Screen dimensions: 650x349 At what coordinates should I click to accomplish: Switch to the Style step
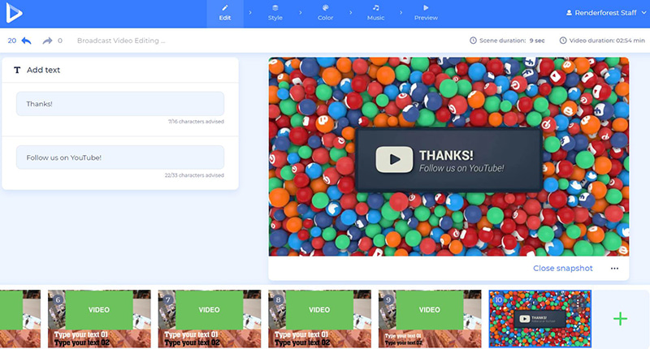275,13
